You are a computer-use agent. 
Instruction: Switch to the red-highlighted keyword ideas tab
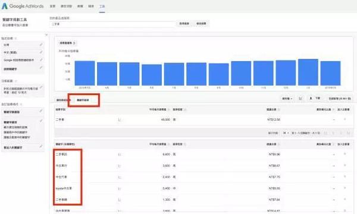point(83,100)
